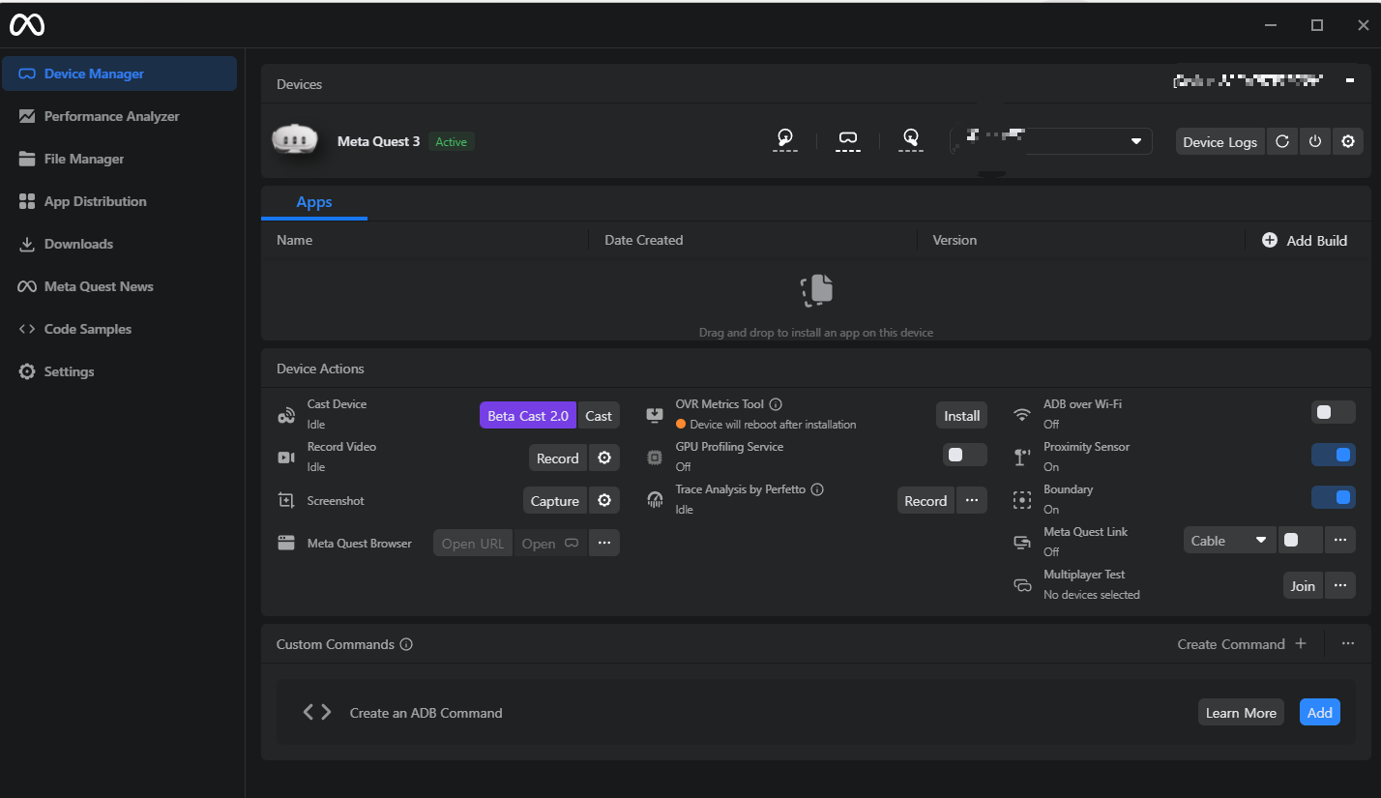Refresh the device connection icon

pyautogui.click(x=1282, y=141)
